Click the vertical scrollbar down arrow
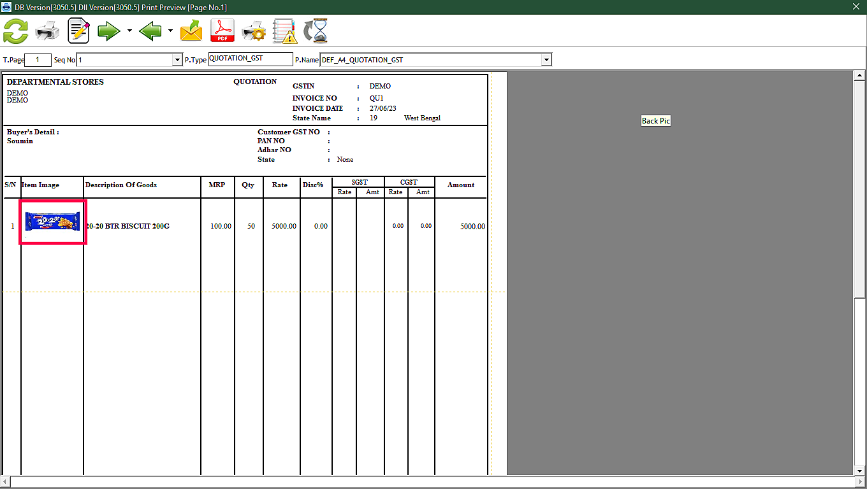 pyautogui.click(x=858, y=470)
